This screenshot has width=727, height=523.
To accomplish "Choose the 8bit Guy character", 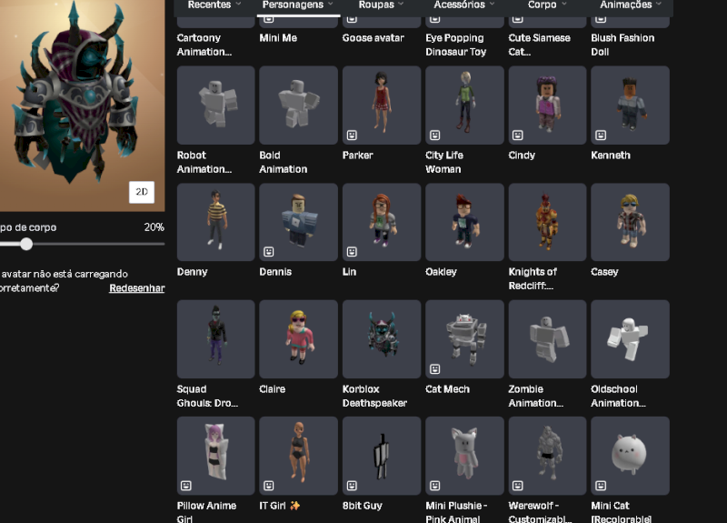I will (382, 455).
